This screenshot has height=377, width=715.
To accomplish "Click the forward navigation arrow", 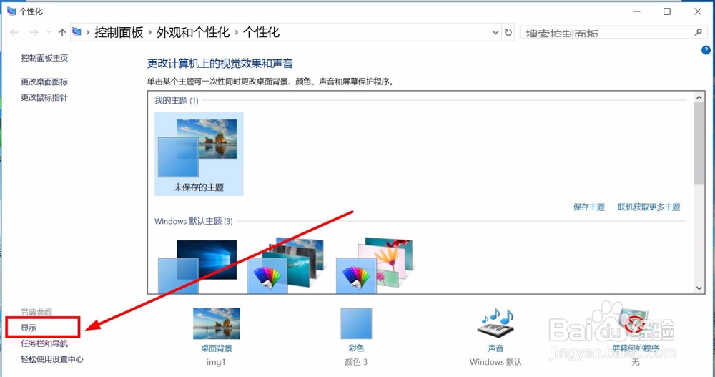I will pyautogui.click(x=34, y=32).
